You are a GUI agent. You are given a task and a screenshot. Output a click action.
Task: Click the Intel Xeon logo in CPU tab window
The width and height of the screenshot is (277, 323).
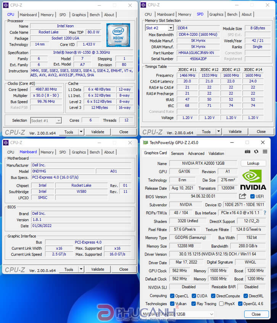coord(118,35)
